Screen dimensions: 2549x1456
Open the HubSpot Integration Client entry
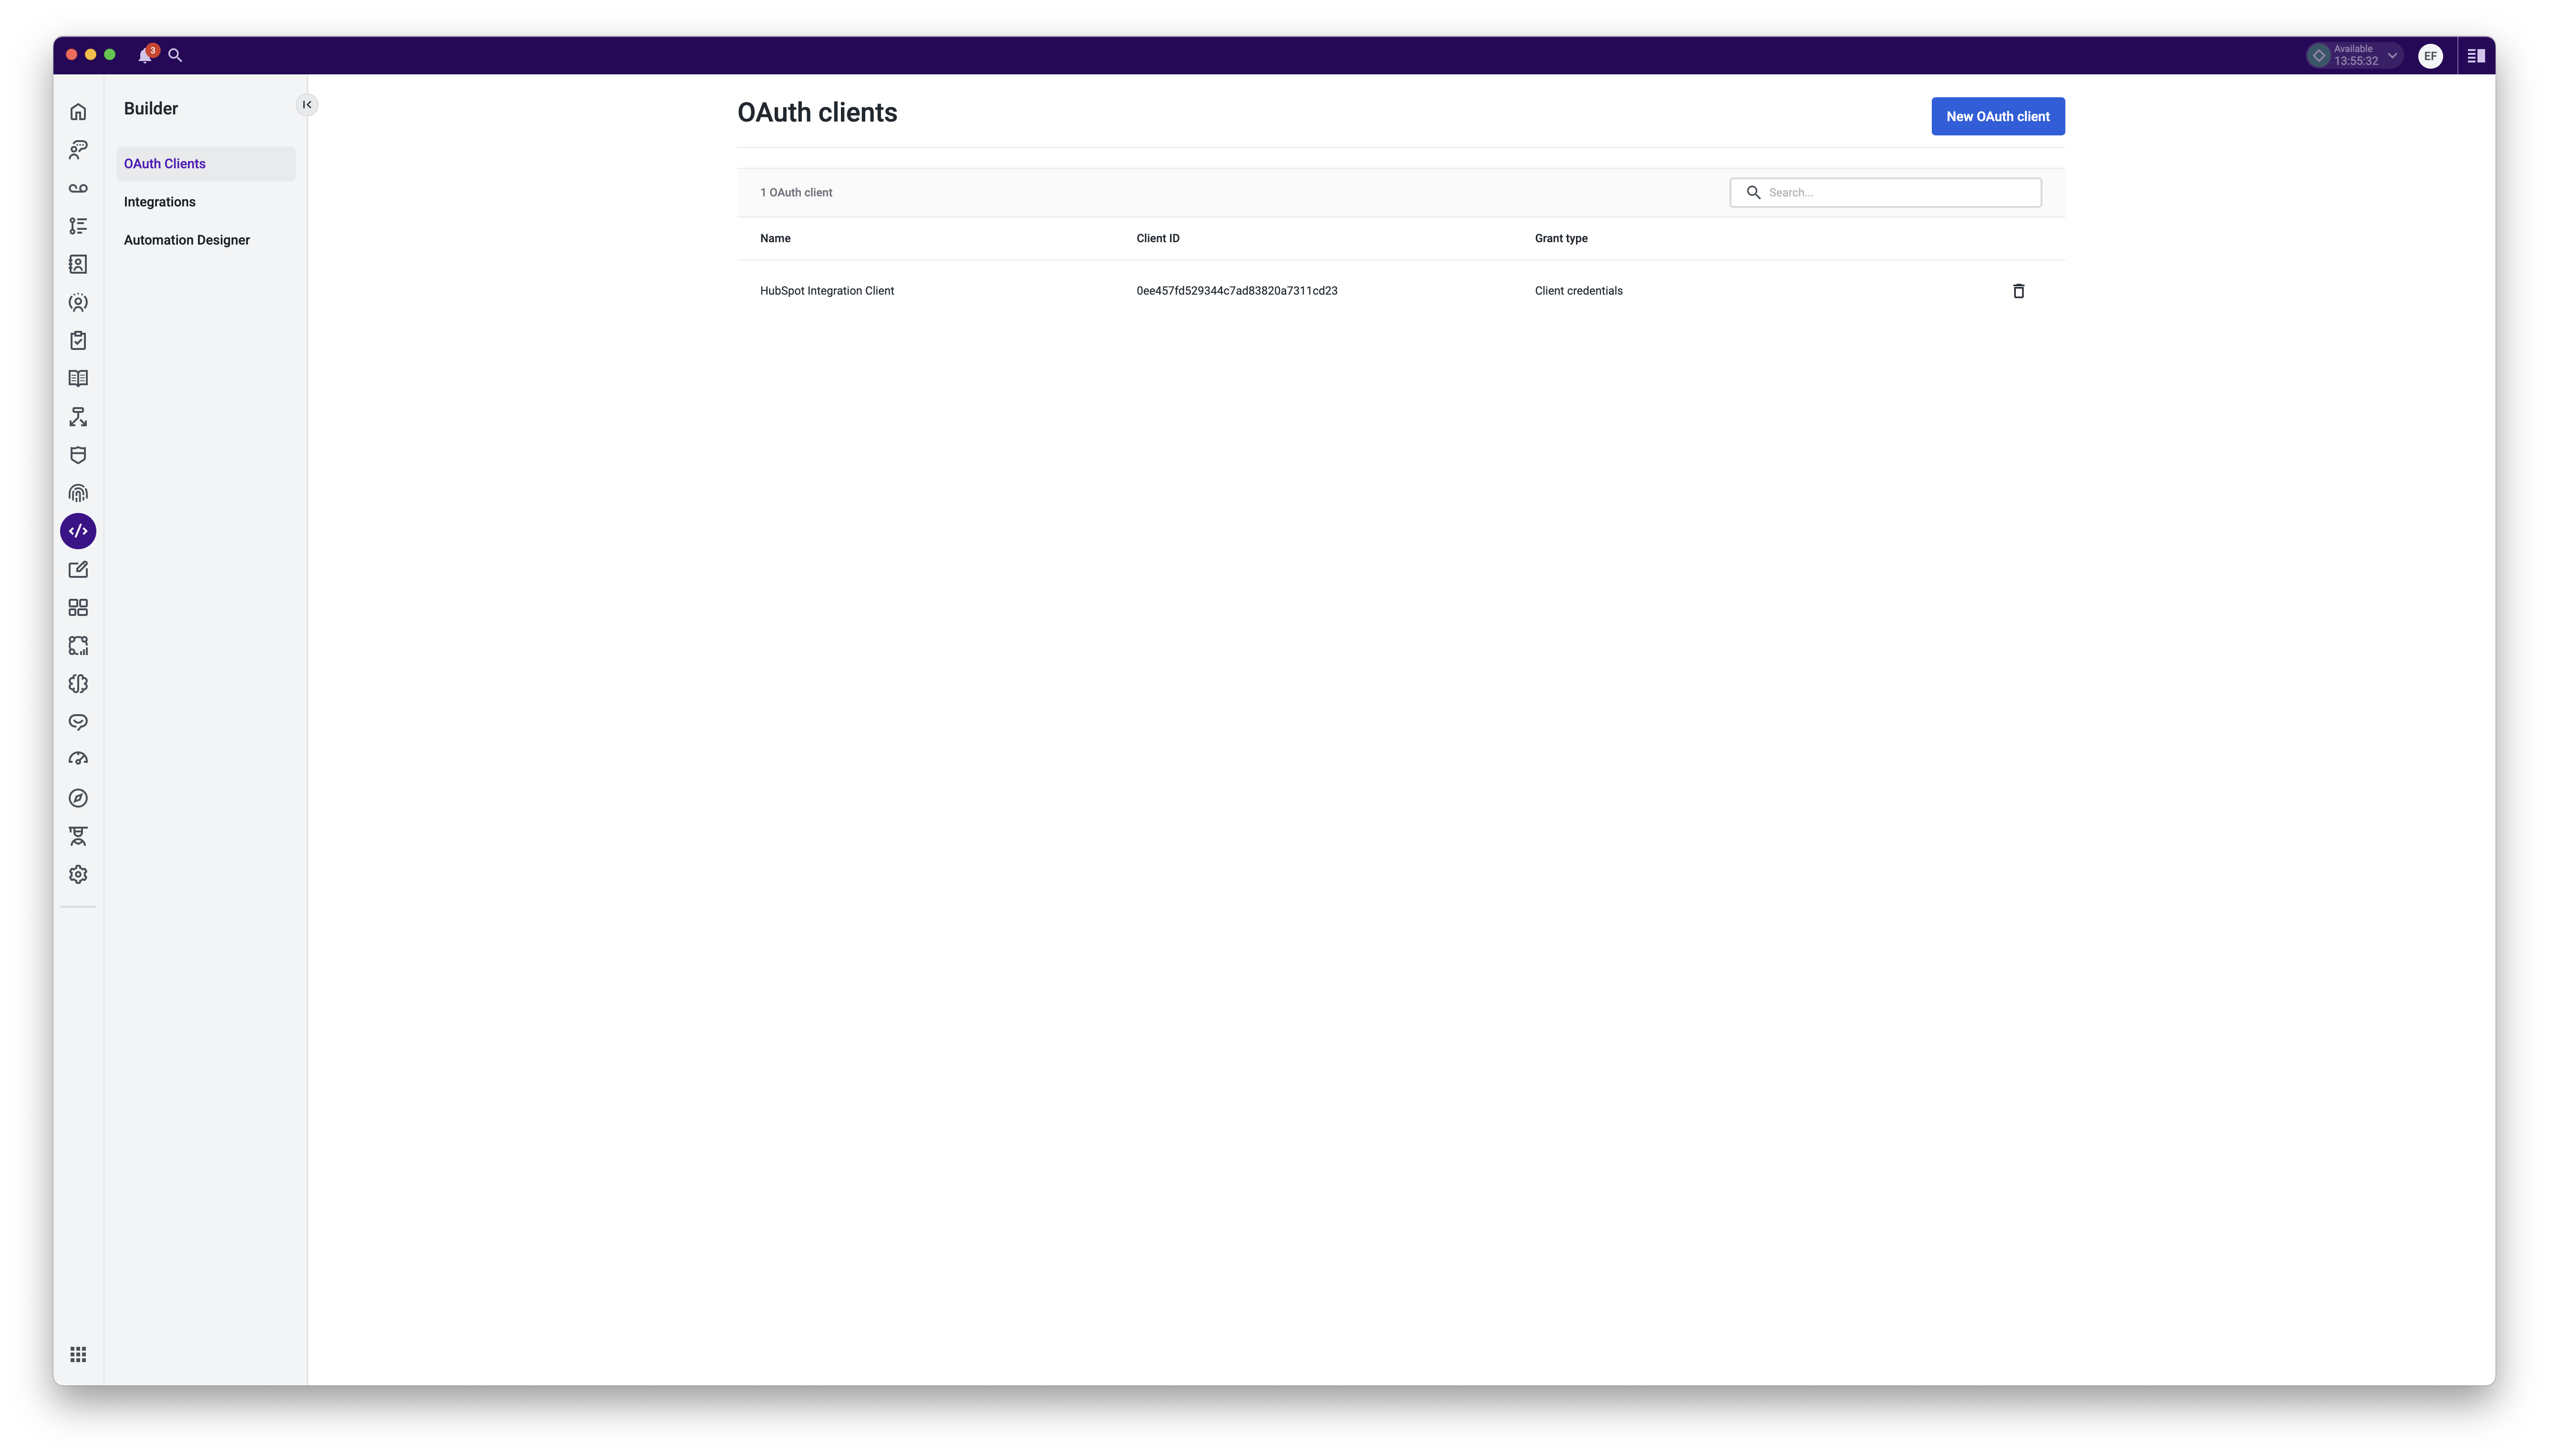tap(826, 291)
